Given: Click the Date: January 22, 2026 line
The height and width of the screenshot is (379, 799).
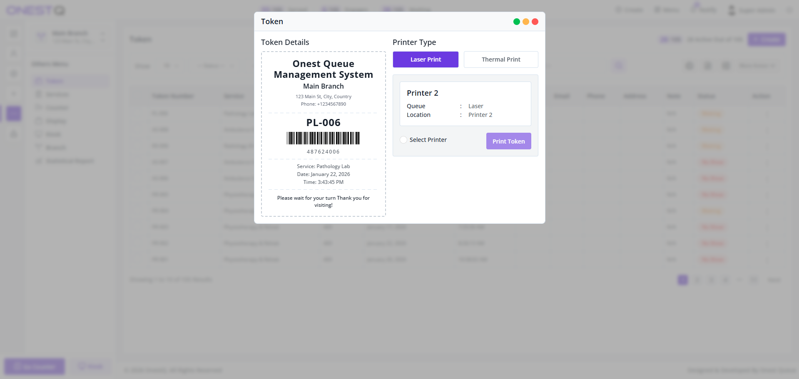Looking at the screenshot, I should tap(323, 174).
